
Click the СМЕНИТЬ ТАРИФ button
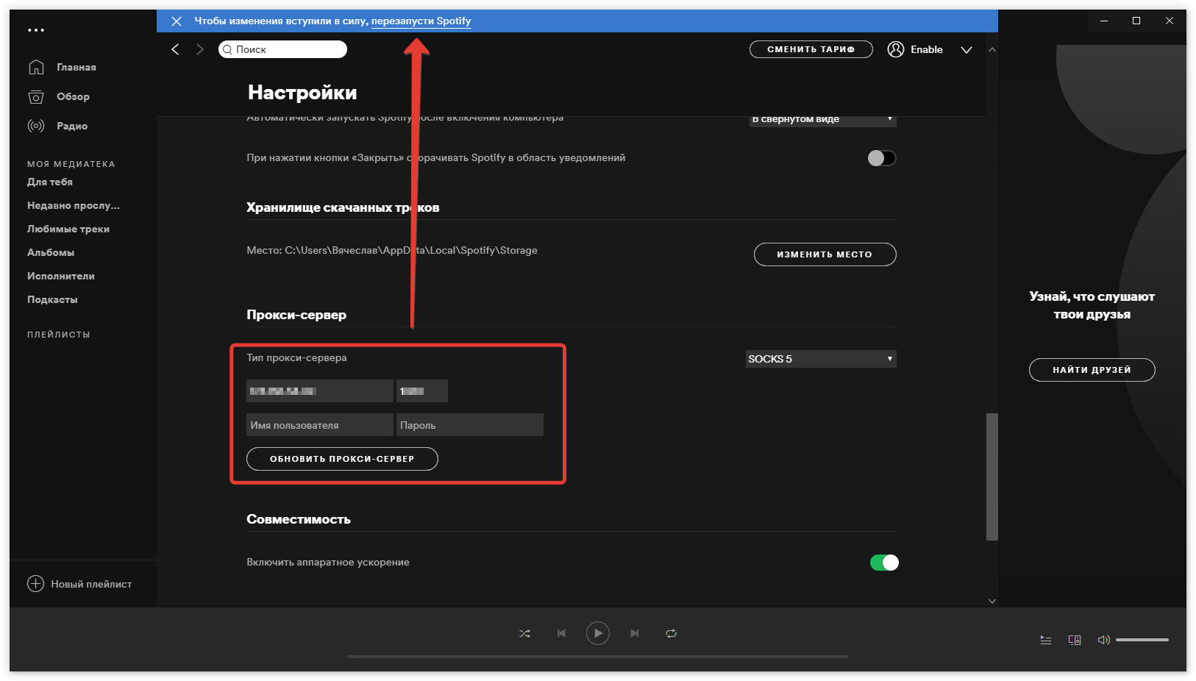[x=811, y=49]
